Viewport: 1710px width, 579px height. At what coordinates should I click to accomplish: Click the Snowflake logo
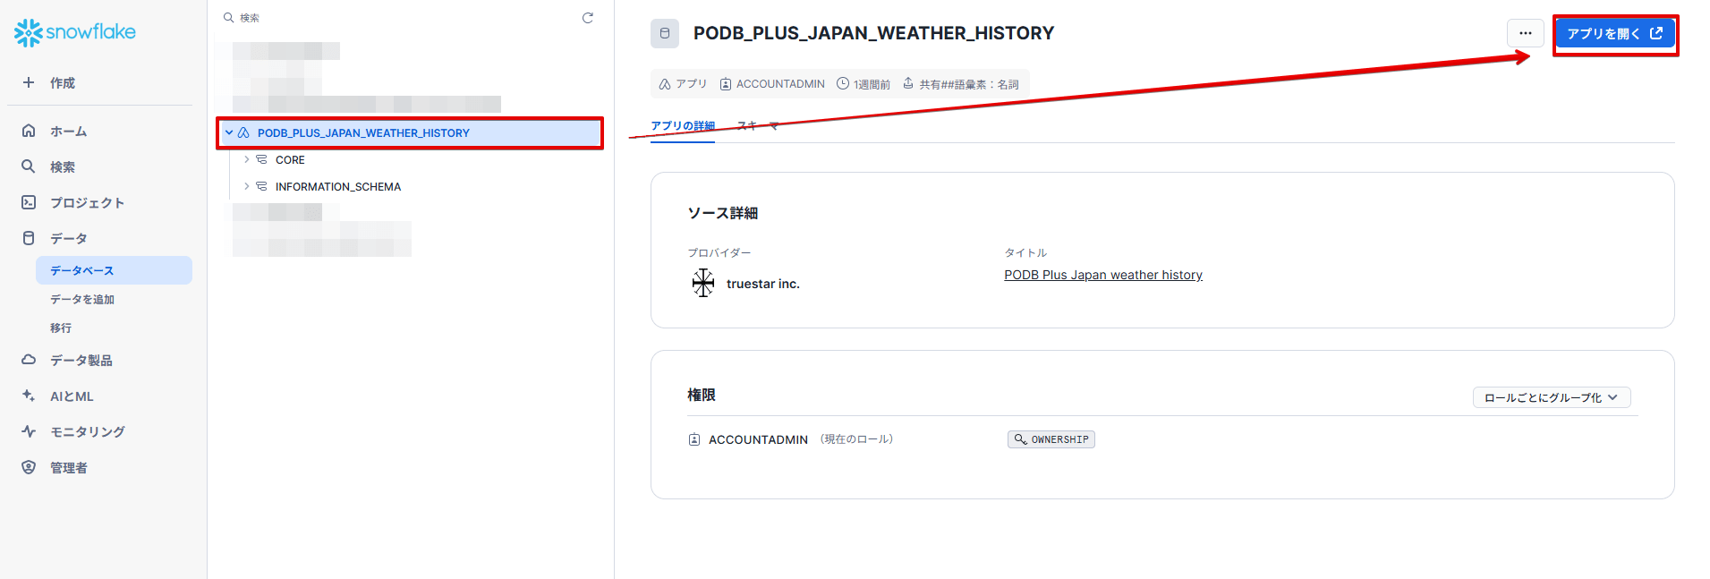(x=75, y=32)
